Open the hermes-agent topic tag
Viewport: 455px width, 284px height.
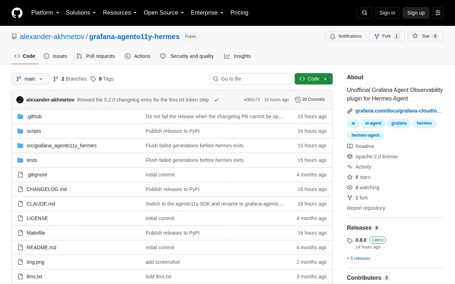pyautogui.click(x=365, y=135)
